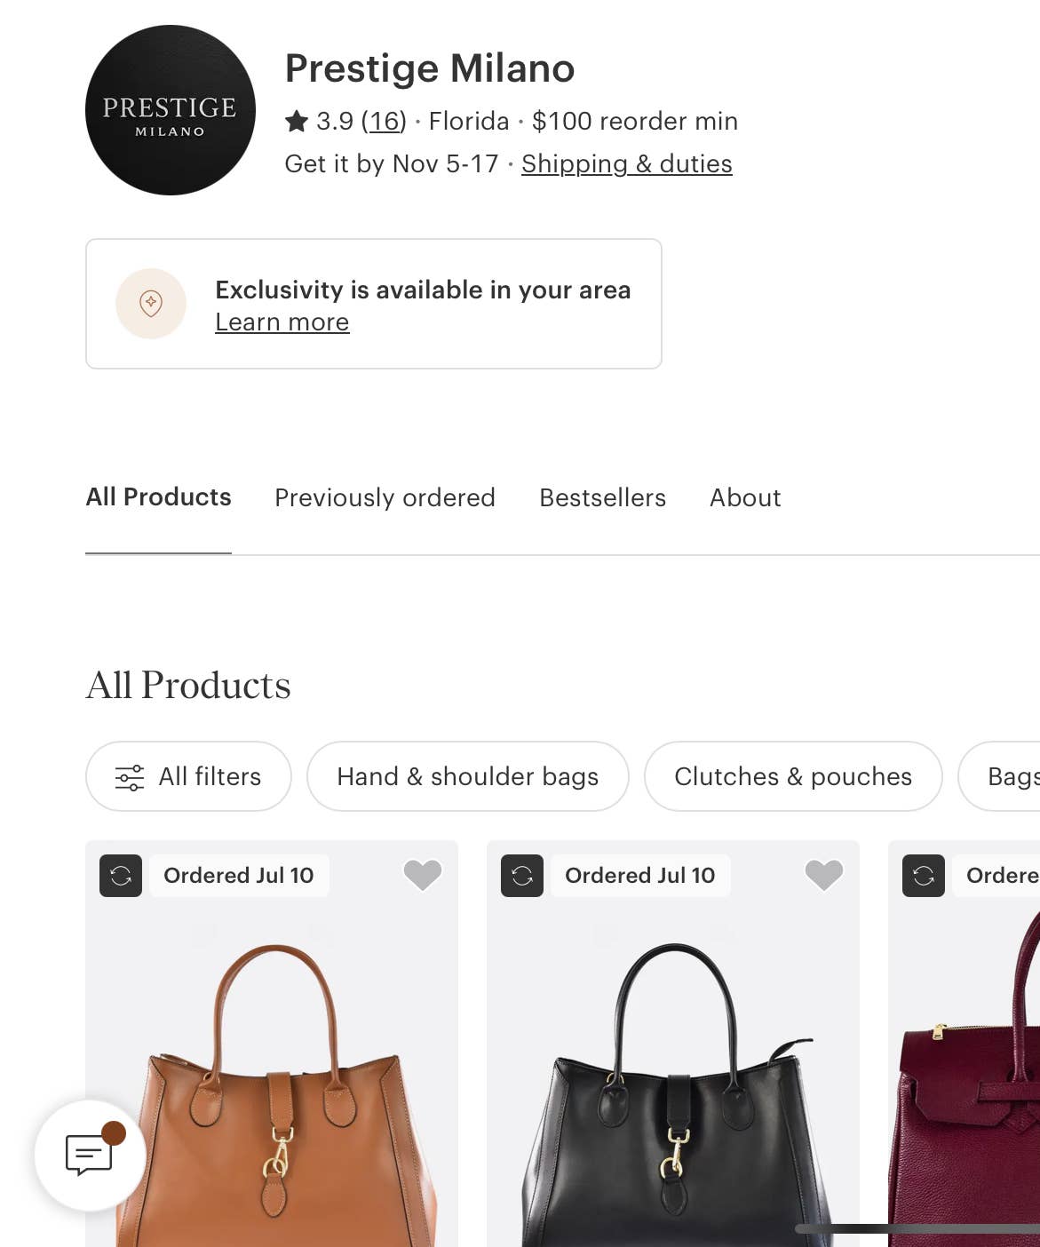
Task: Open the All filters panel
Action: 188,776
